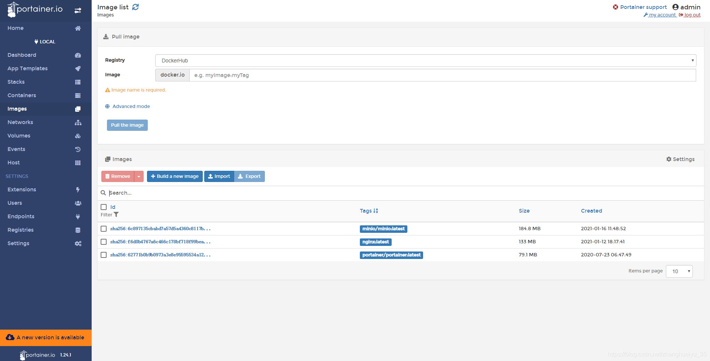The image size is (710, 361).
Task: Click the Endpoints plug icon
Action: (78, 217)
